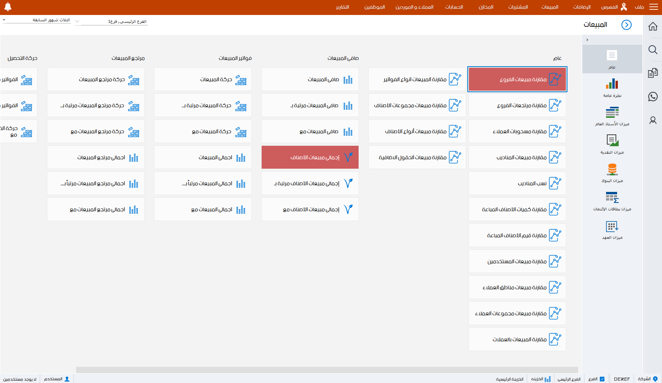Open the المبيعات menu in top bar
The image size is (662, 383).
point(549,7)
